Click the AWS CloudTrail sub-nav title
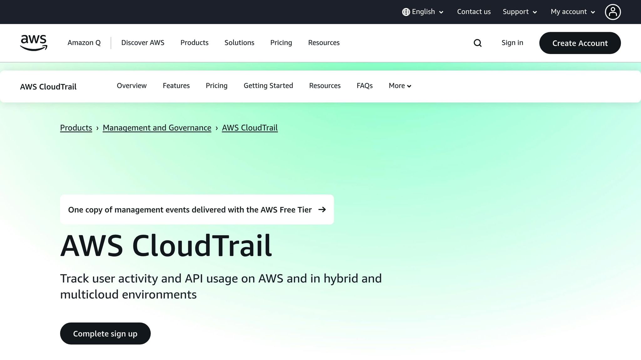641x360 pixels. point(48,87)
